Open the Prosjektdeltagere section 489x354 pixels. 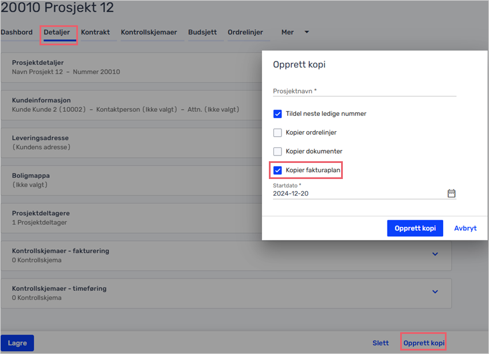tap(131, 218)
